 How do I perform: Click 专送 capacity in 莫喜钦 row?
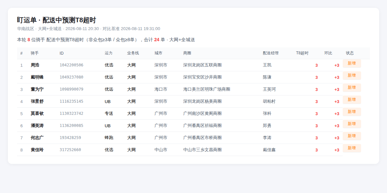point(109,114)
